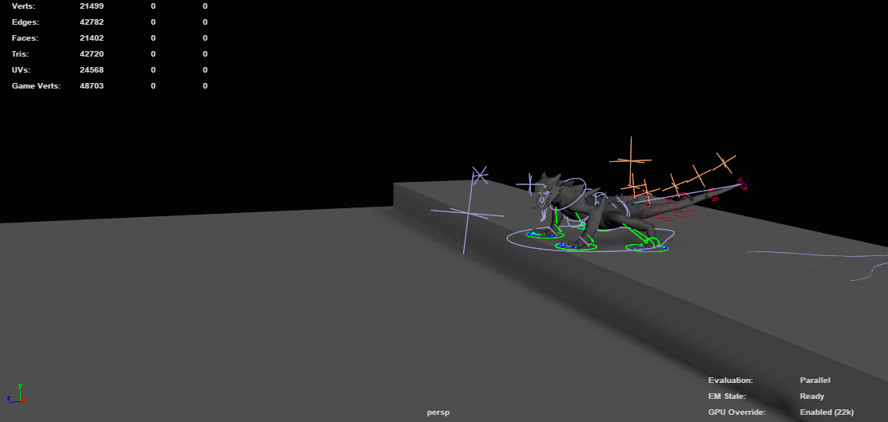888x422 pixels.
Task: Click the persp camera name label
Action: click(x=438, y=412)
